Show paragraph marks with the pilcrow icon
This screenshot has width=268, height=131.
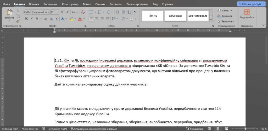tap(135, 12)
